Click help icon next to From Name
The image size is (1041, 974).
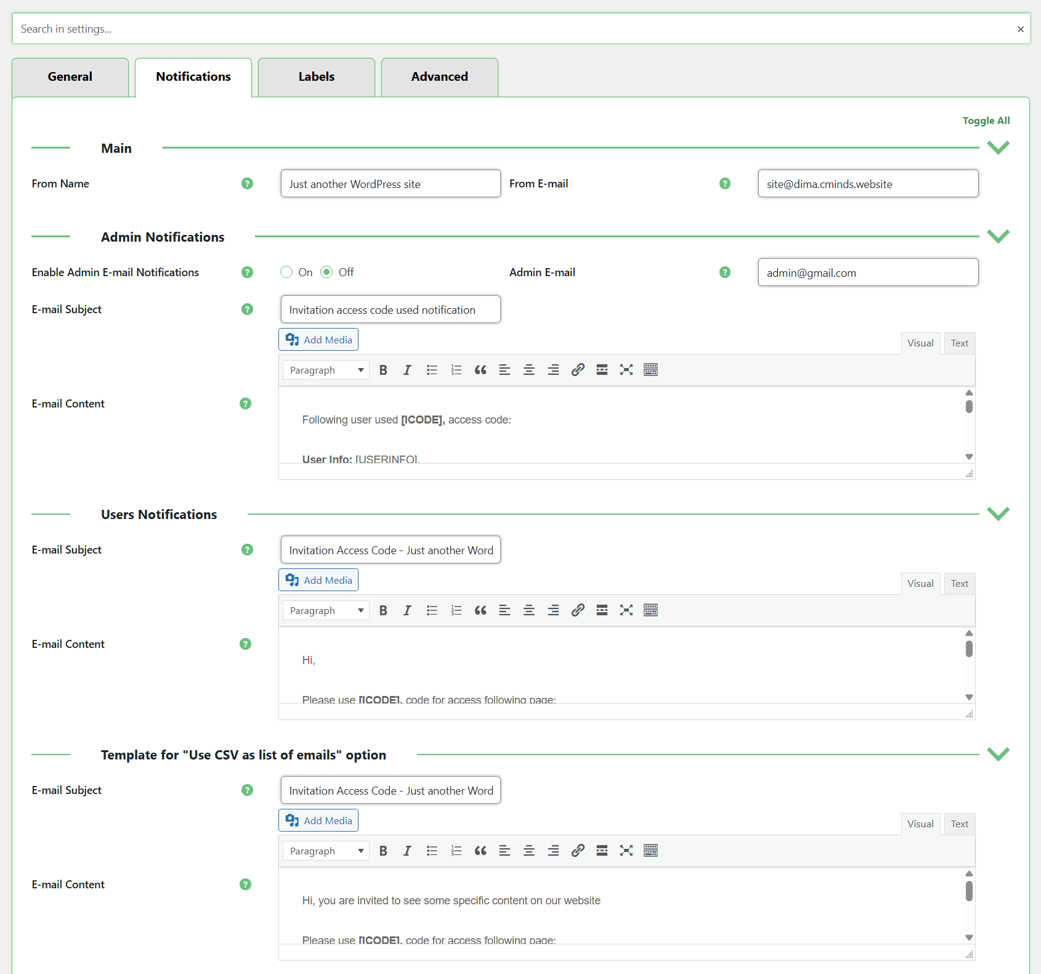coord(247,184)
